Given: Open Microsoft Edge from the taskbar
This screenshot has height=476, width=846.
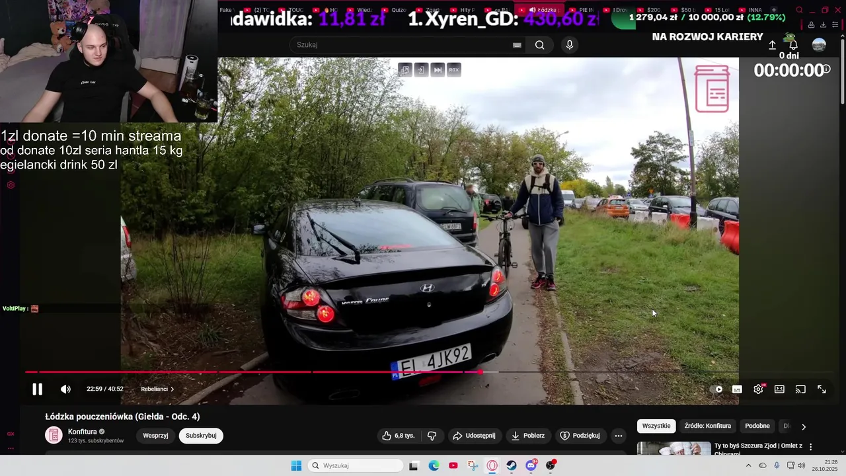Looking at the screenshot, I should 434,465.
